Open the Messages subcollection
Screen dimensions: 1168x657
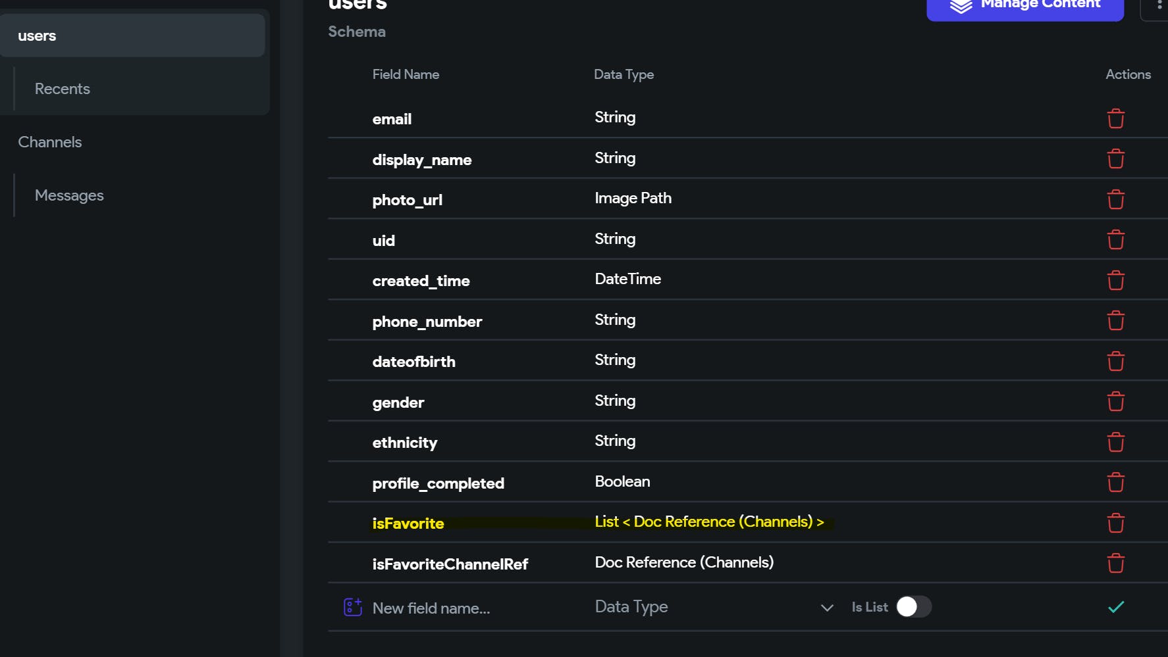tap(69, 195)
